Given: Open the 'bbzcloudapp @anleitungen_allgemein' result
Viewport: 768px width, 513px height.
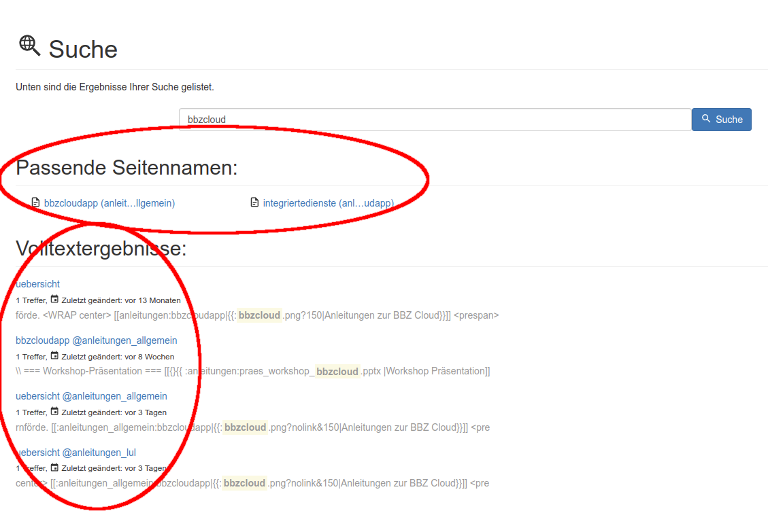Looking at the screenshot, I should 97,340.
